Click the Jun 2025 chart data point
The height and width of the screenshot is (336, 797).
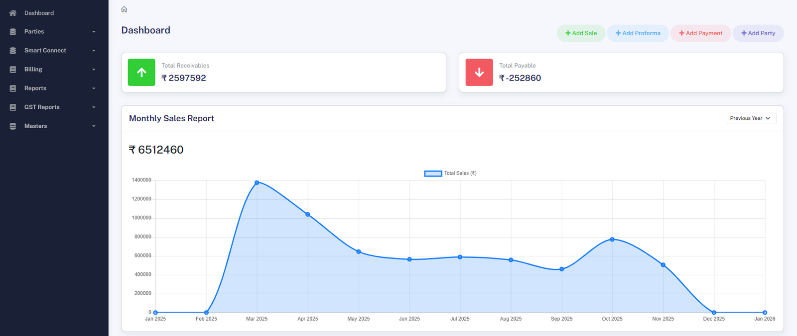click(409, 259)
